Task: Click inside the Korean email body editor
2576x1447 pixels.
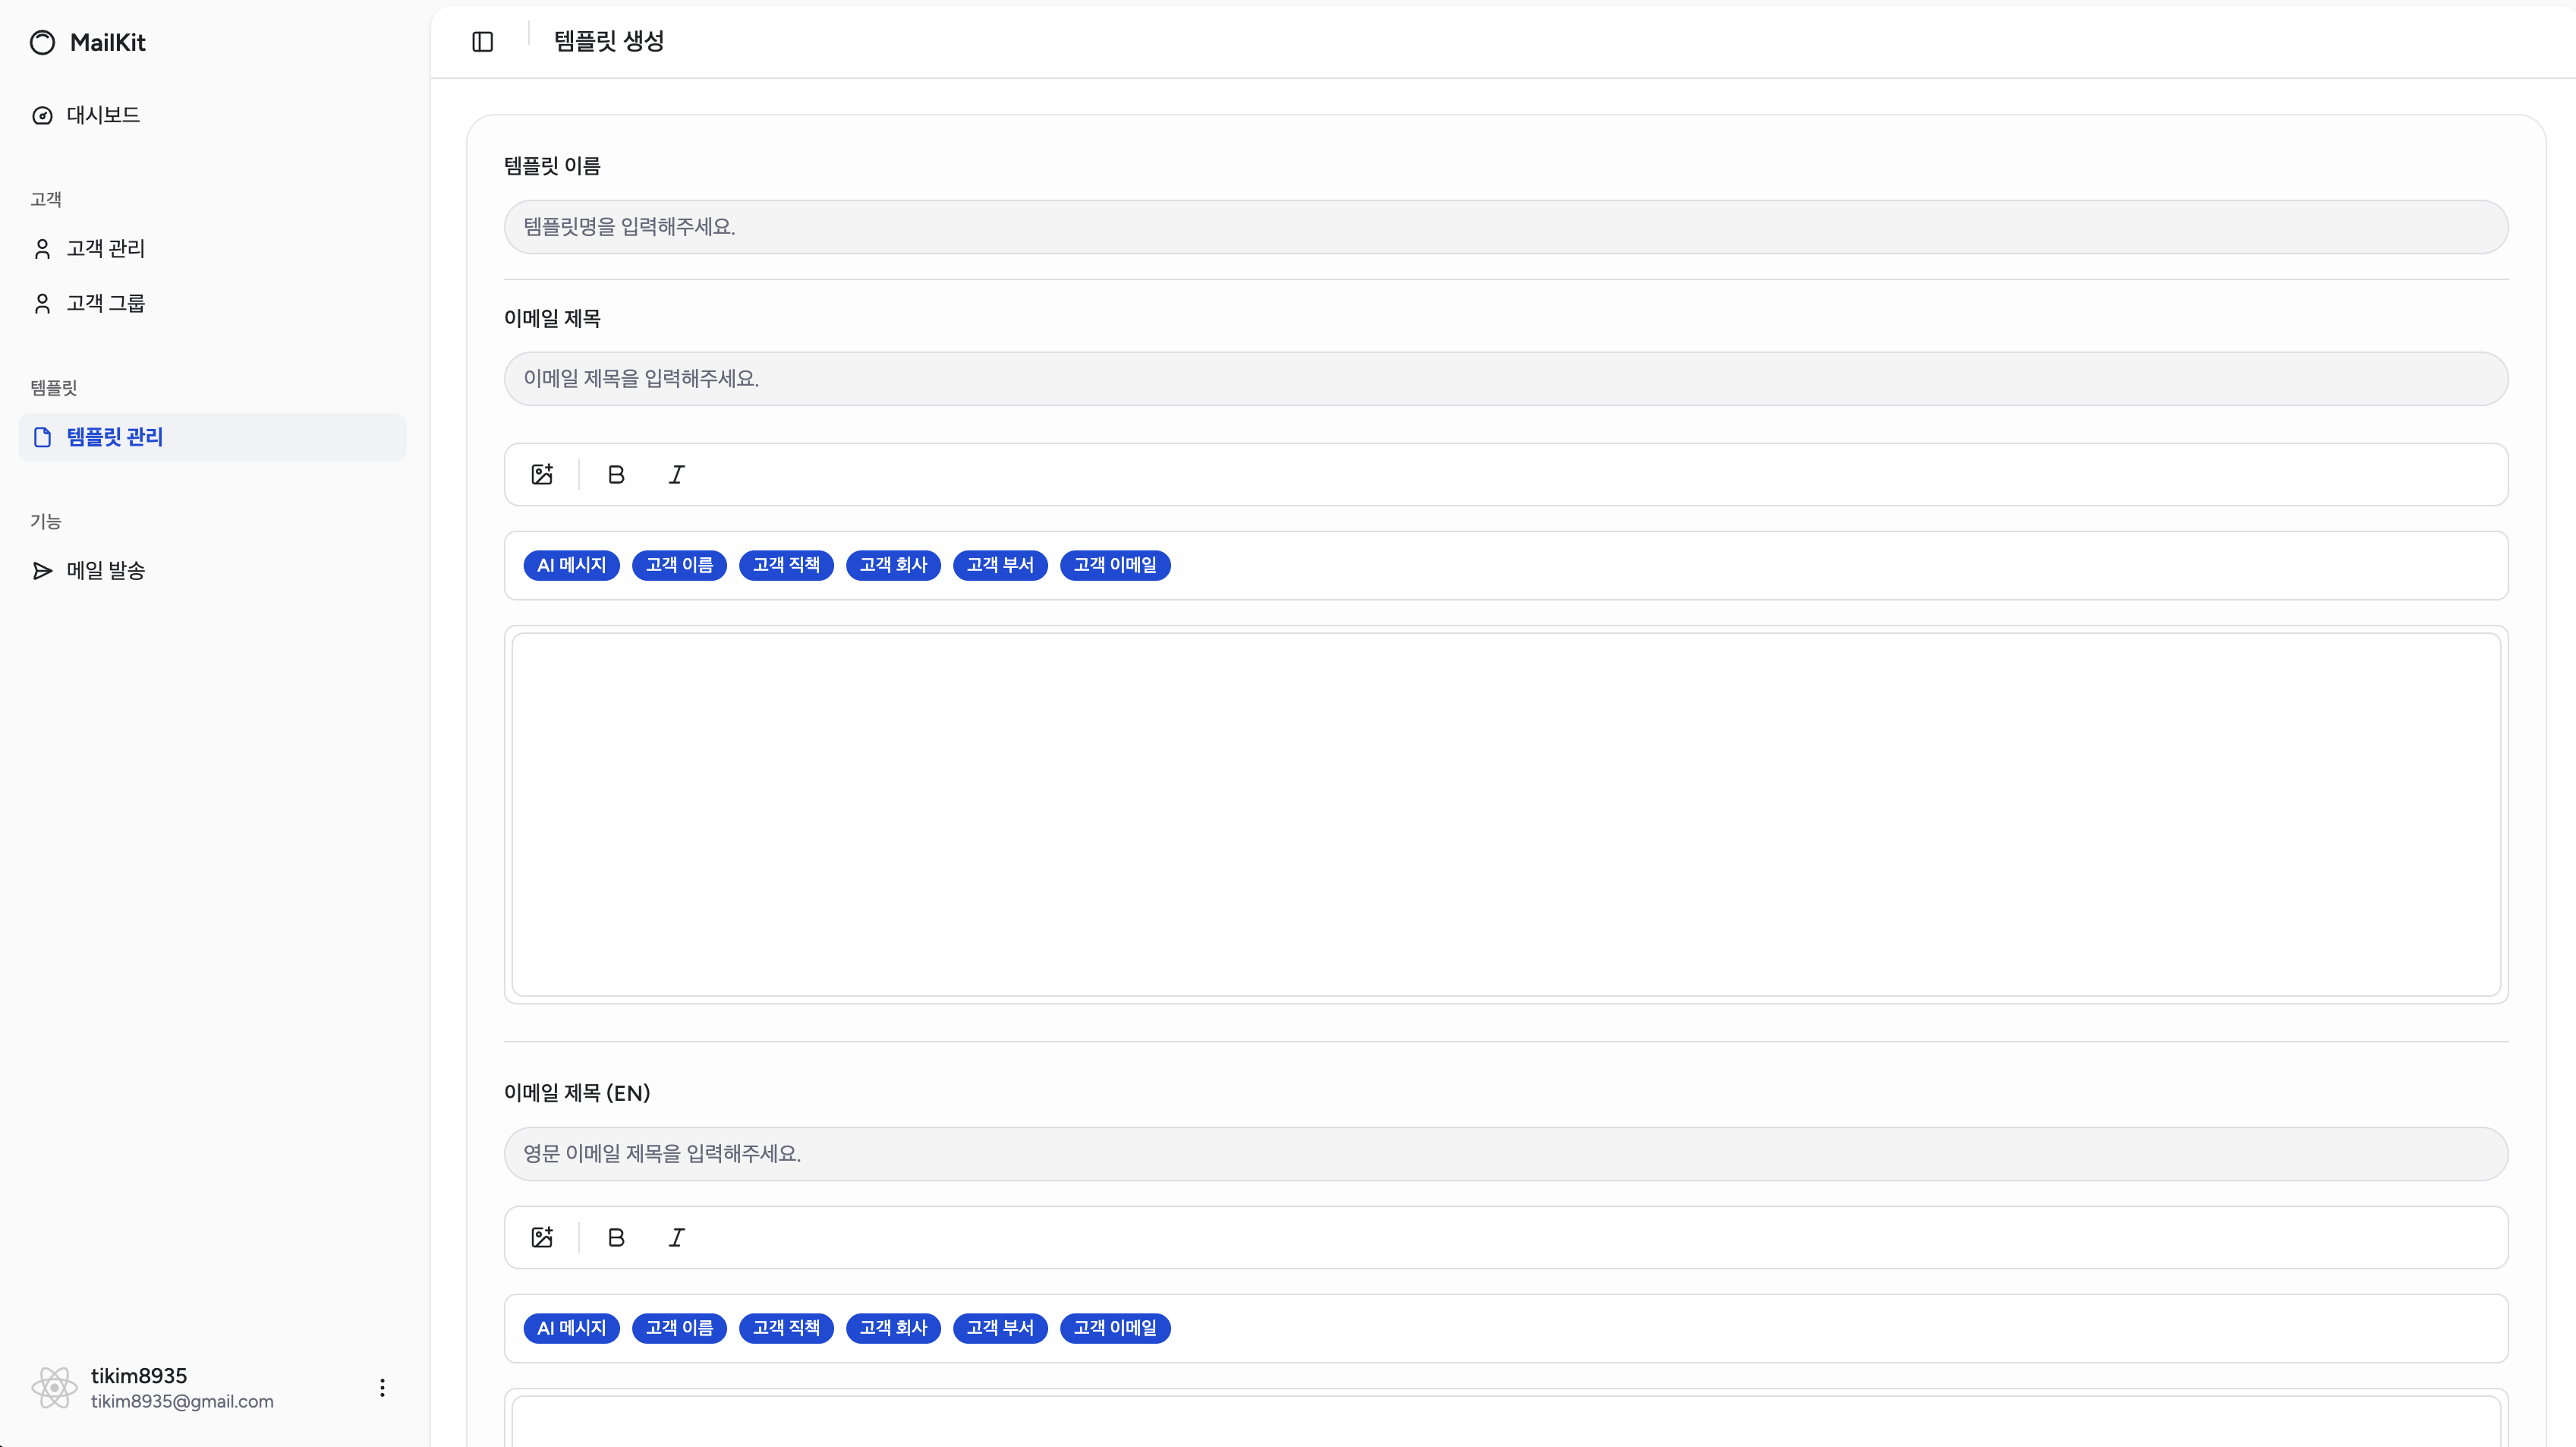Action: coord(1505,814)
